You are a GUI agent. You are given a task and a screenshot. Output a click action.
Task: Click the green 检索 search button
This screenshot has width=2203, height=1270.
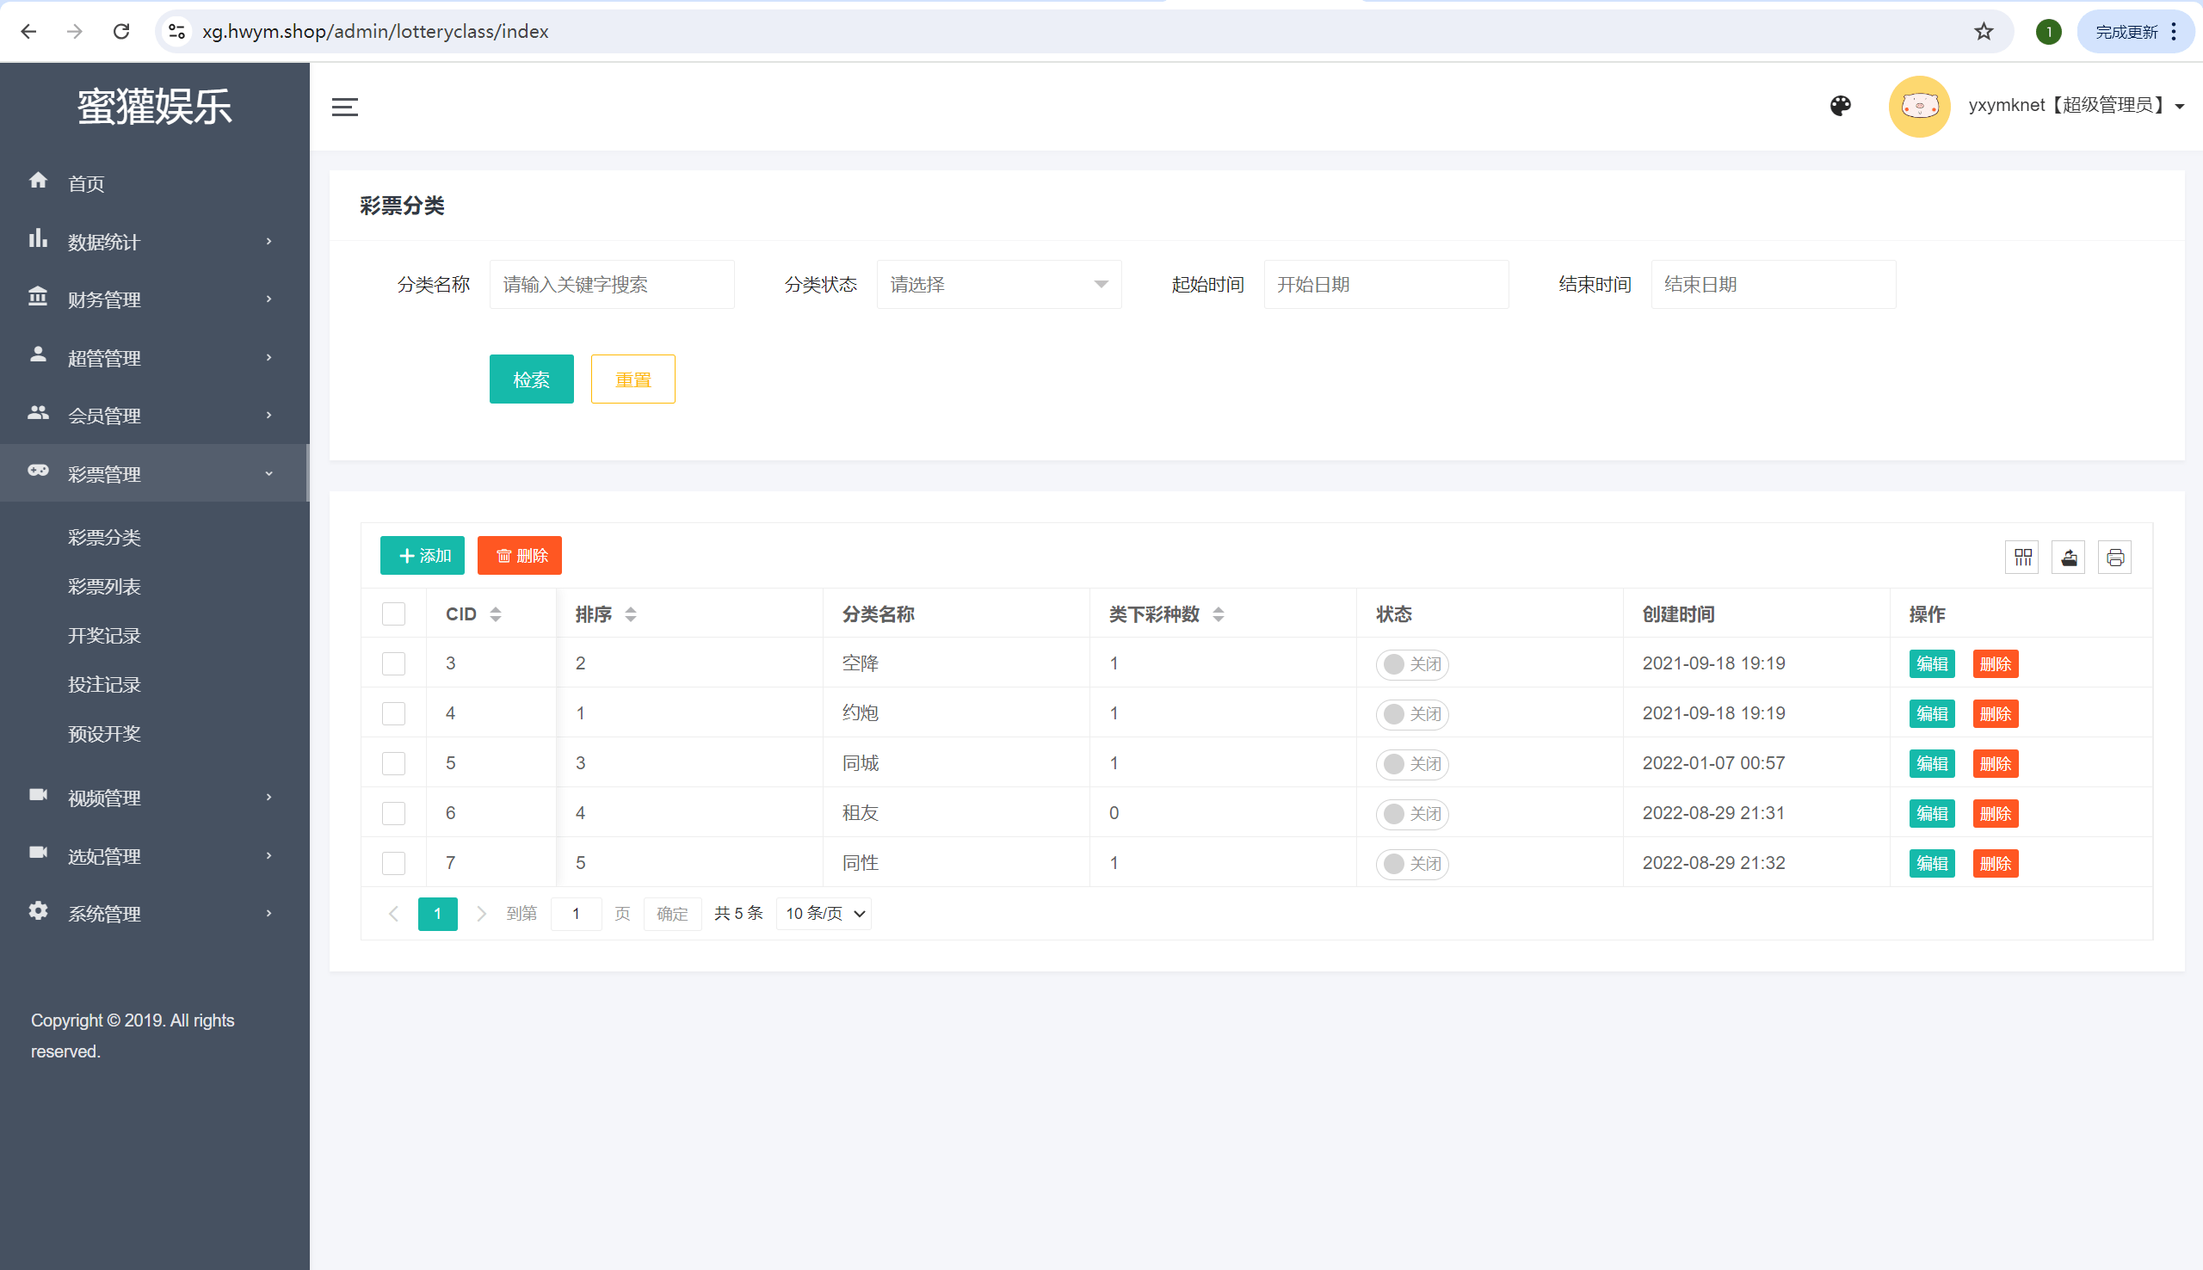pyautogui.click(x=531, y=379)
